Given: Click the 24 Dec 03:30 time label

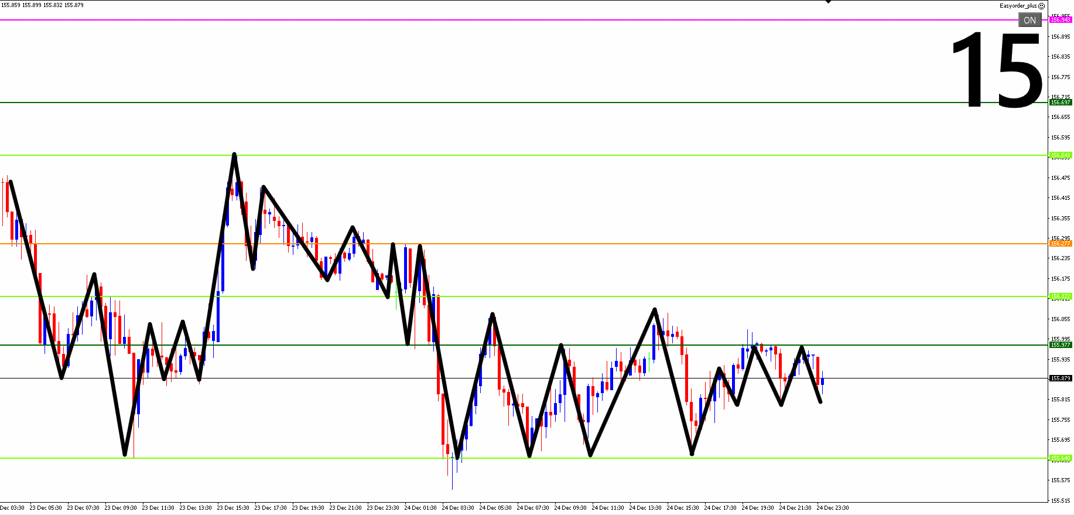Looking at the screenshot, I should [x=458, y=508].
